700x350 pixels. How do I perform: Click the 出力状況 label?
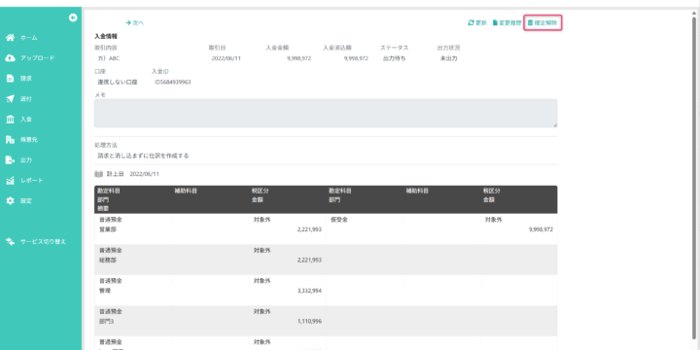pos(448,48)
